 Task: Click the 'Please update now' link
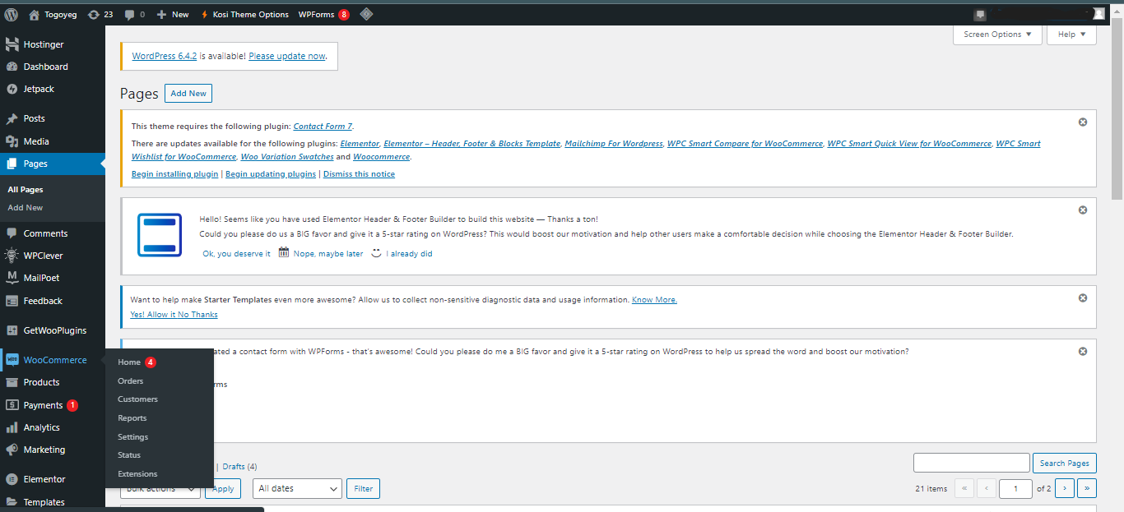(x=287, y=56)
